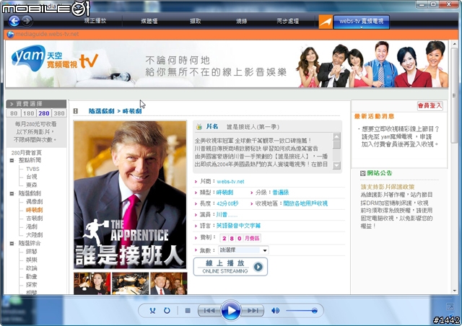Open the 古裝劇 category
Image resolution: width=462 pixels, height=326 pixels.
(34, 219)
